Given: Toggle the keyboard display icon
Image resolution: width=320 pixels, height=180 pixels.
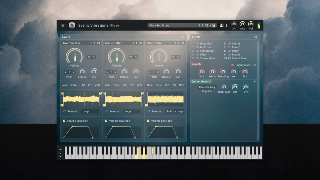Looking at the screenshot, I should pyautogui.click(x=221, y=25).
